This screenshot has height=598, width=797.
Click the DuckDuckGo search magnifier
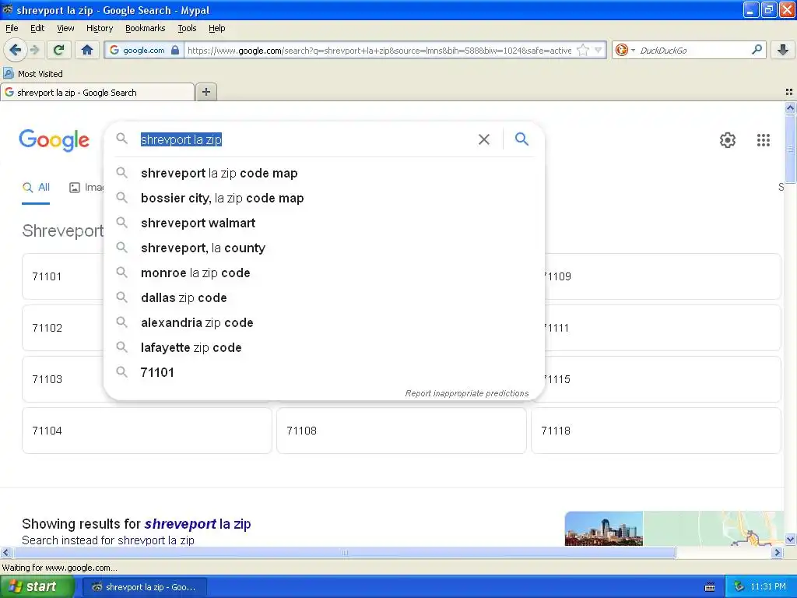click(x=757, y=50)
